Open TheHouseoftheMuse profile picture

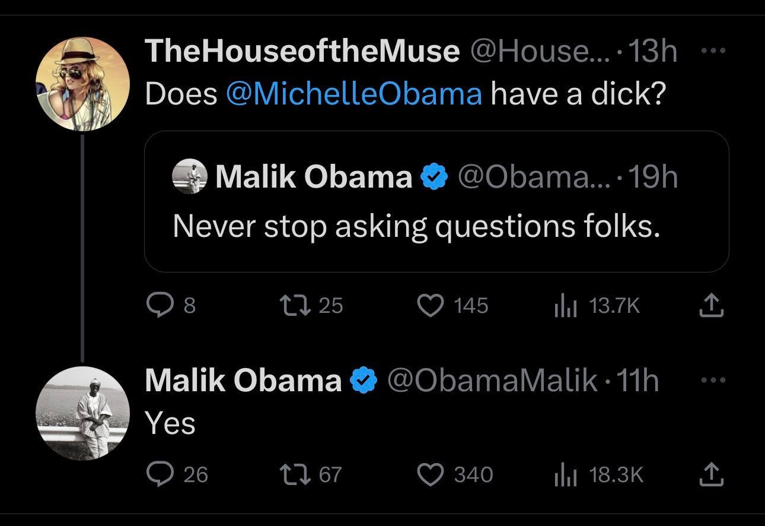pyautogui.click(x=82, y=85)
